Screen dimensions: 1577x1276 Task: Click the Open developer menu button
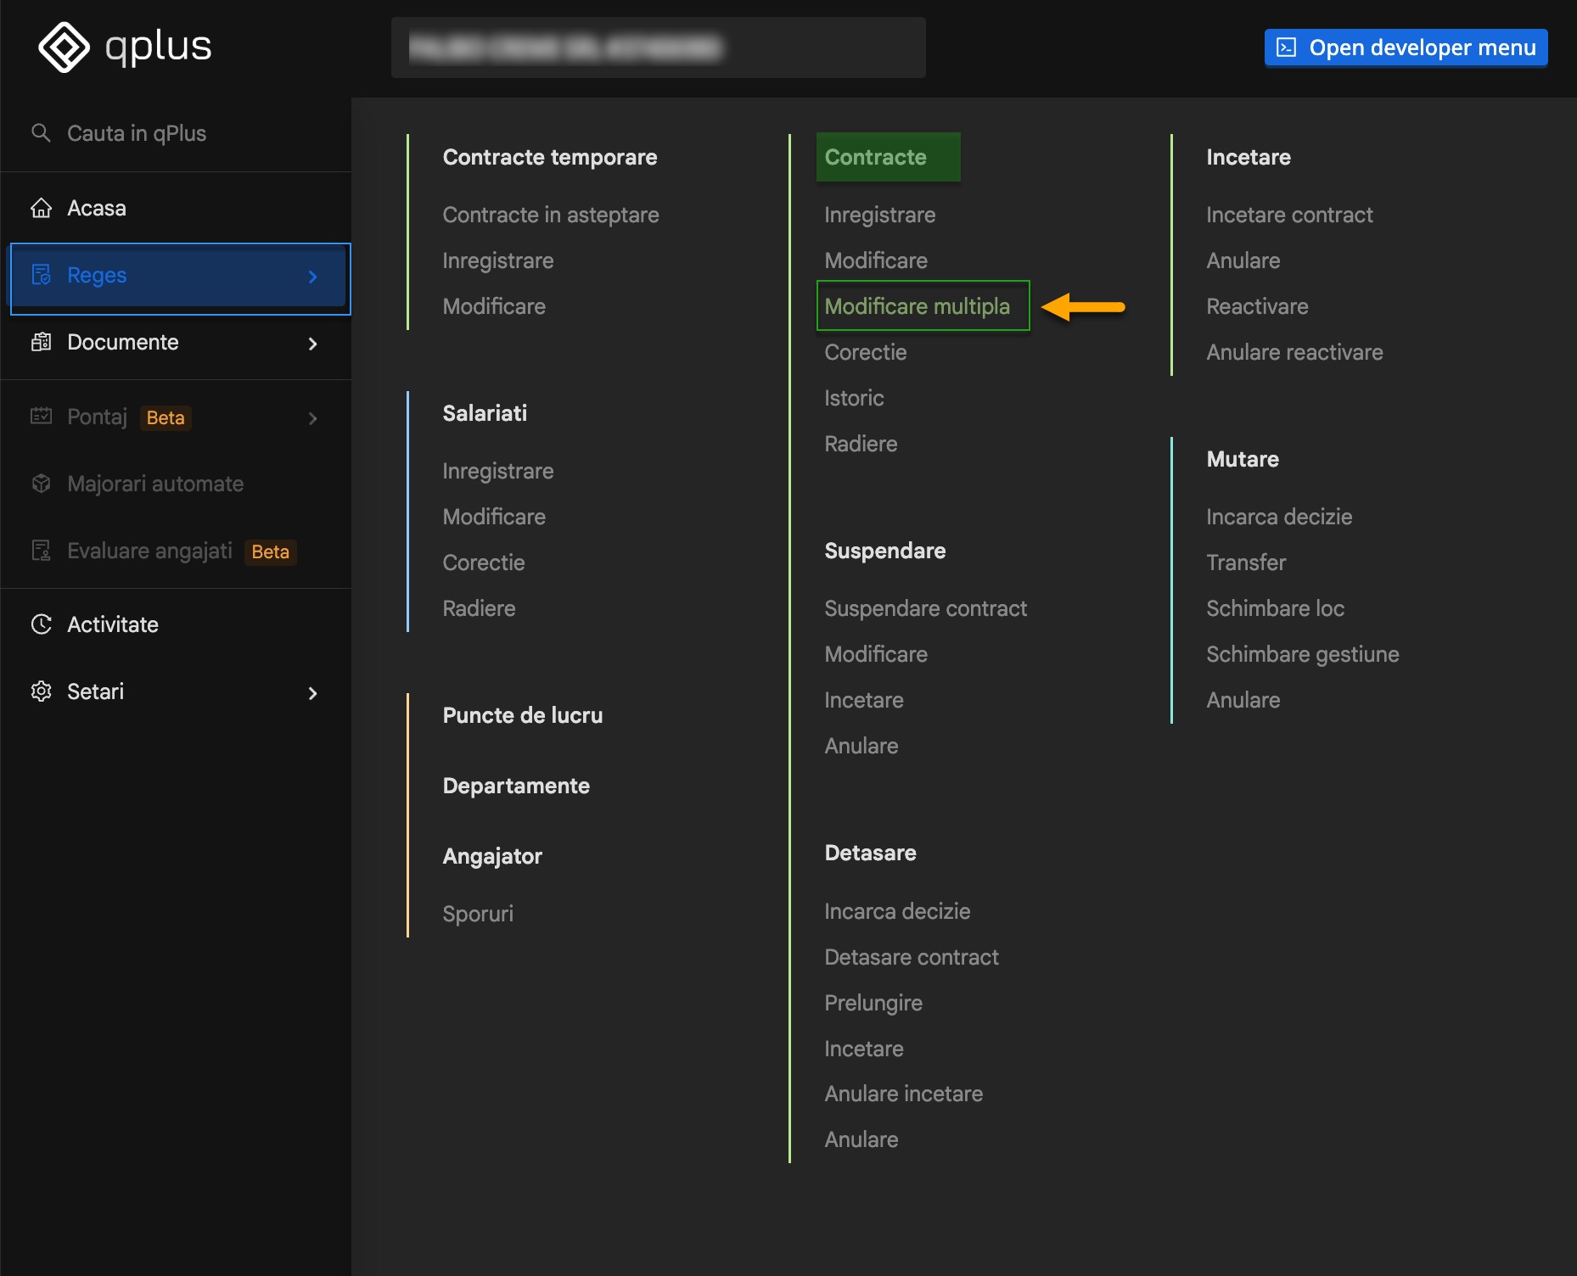(1406, 48)
